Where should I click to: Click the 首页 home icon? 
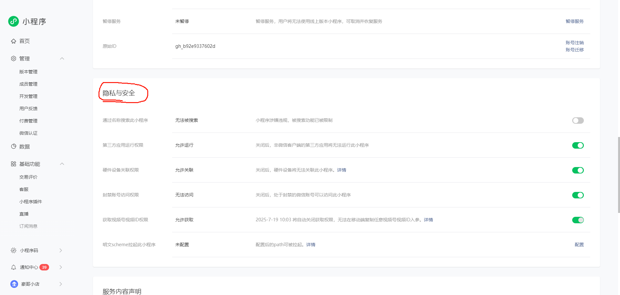[14, 41]
